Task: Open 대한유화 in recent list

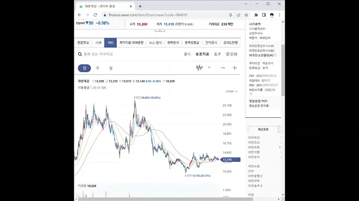Action: [x=254, y=147]
